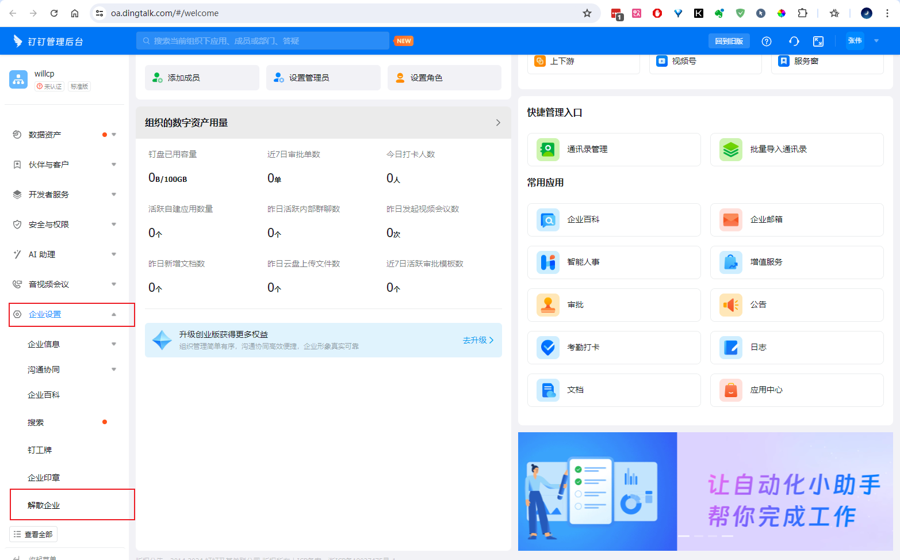
Task: Open the 公告 megaphone icon
Action: click(730, 305)
